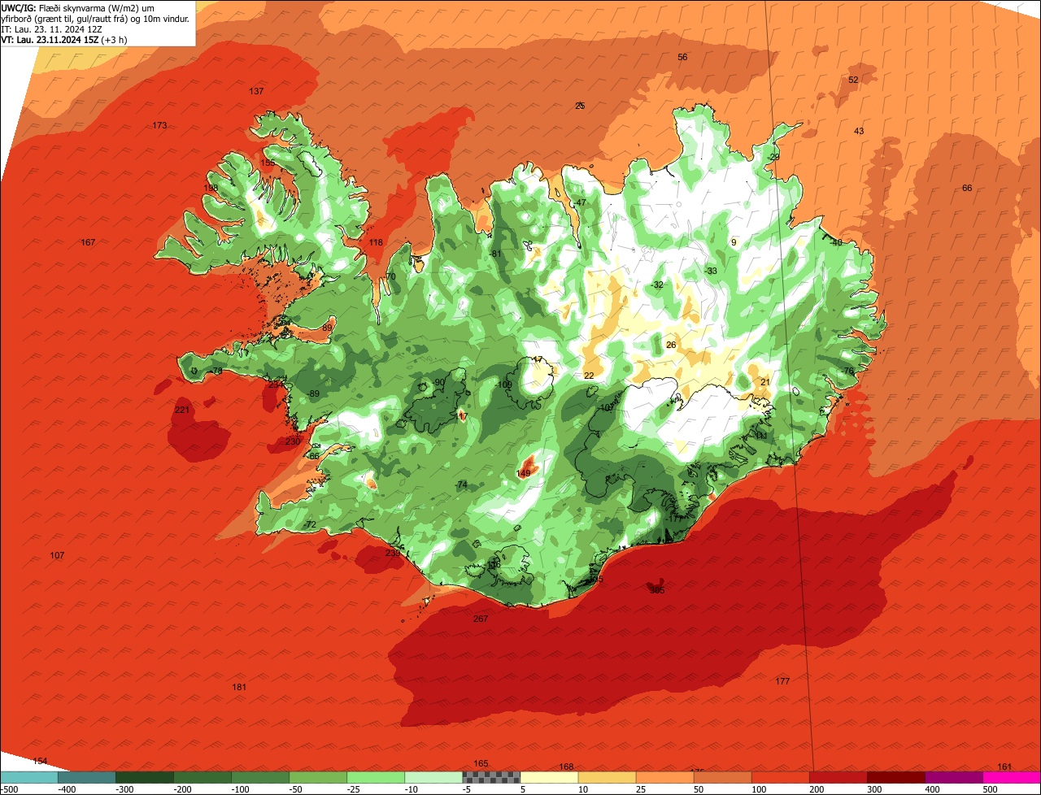This screenshot has width=1041, height=795.
Task: Click the value "72" on the Reykjanes peninsula
Action: 311,525
